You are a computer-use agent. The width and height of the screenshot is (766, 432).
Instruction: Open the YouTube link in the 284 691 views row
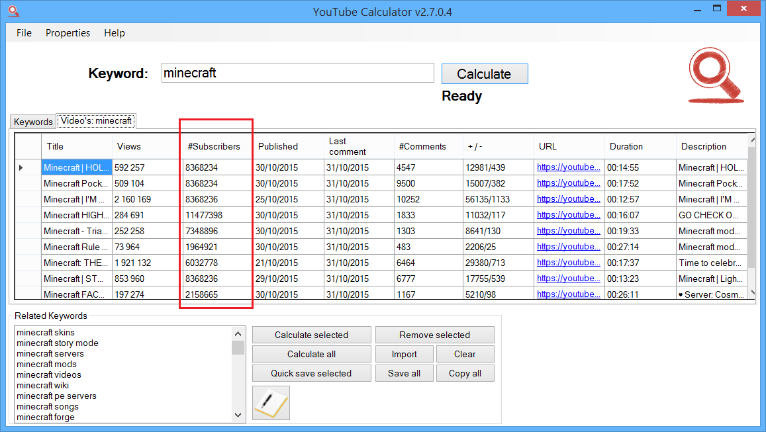coord(569,215)
